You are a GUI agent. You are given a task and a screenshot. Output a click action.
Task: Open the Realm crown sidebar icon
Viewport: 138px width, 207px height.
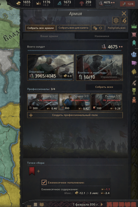pyautogui.click(x=134, y=26)
